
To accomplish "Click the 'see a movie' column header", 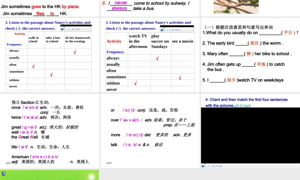I will pos(182,41).
